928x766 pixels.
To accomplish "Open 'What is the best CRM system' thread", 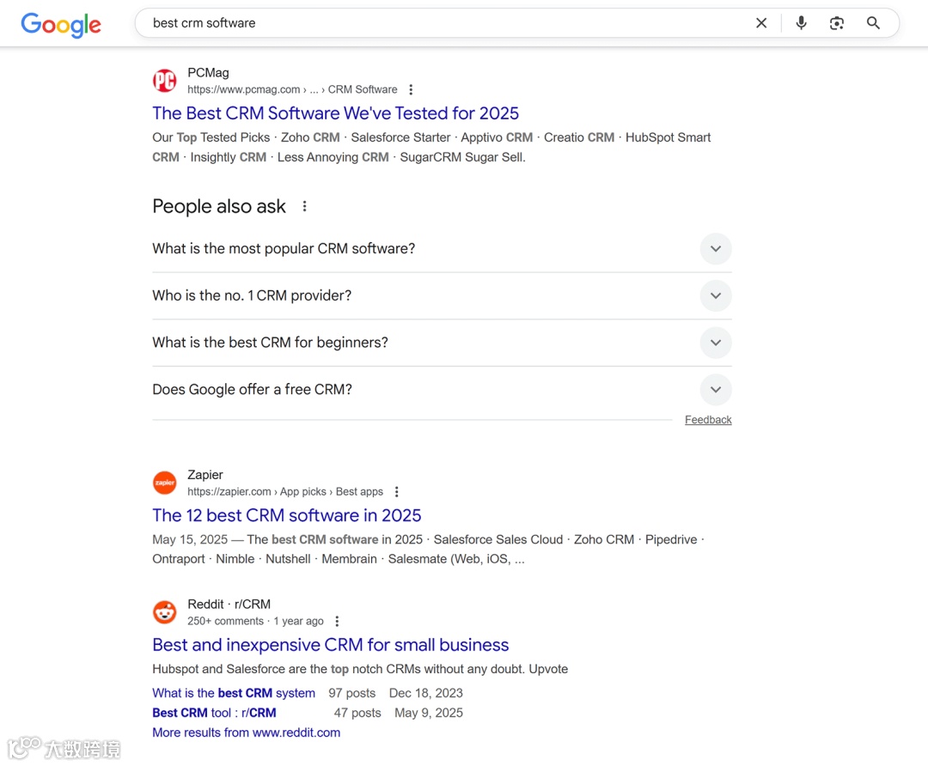I will click(234, 693).
